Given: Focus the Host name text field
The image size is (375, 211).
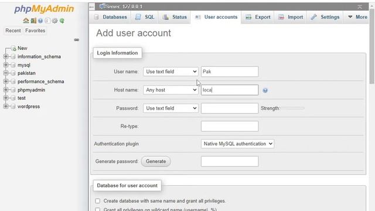Looking at the screenshot, I should pyautogui.click(x=230, y=90).
